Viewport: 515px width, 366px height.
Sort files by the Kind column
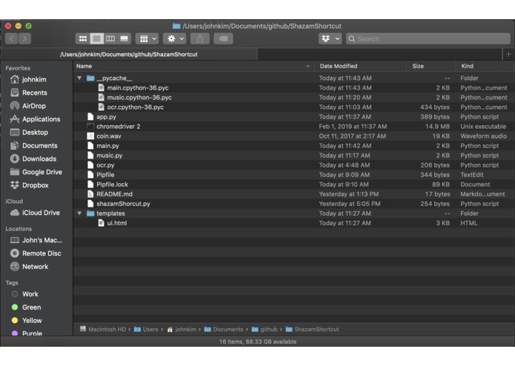(x=485, y=66)
